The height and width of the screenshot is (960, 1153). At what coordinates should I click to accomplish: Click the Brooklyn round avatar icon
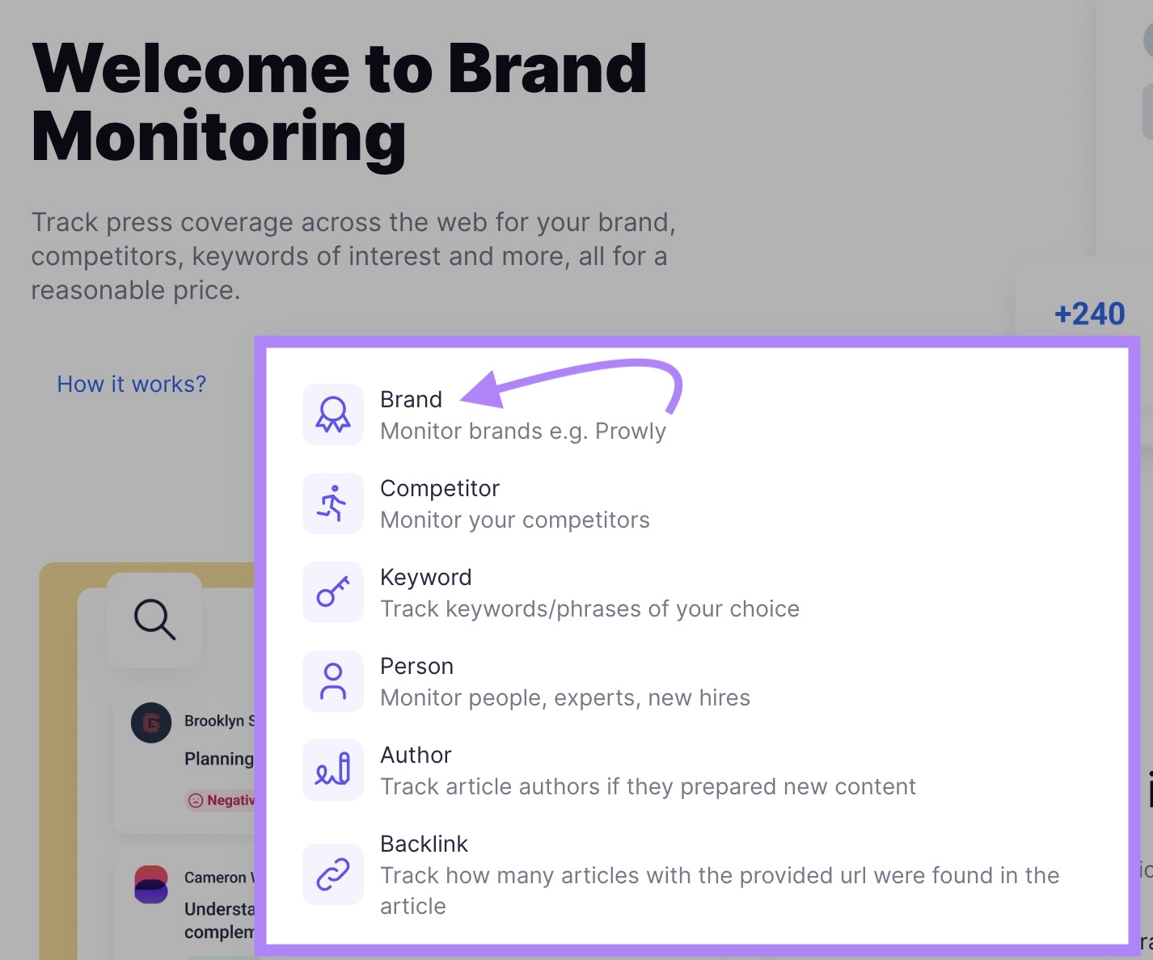[151, 722]
